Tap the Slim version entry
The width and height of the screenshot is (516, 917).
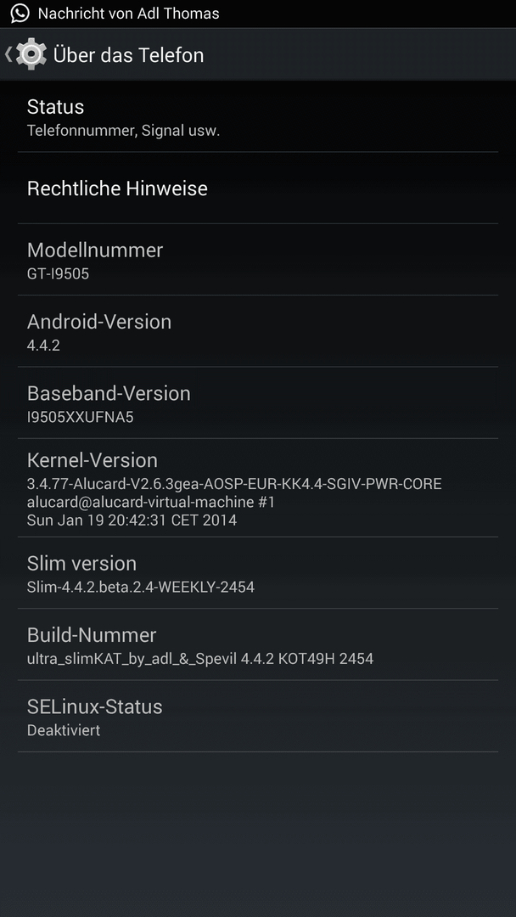tap(258, 573)
